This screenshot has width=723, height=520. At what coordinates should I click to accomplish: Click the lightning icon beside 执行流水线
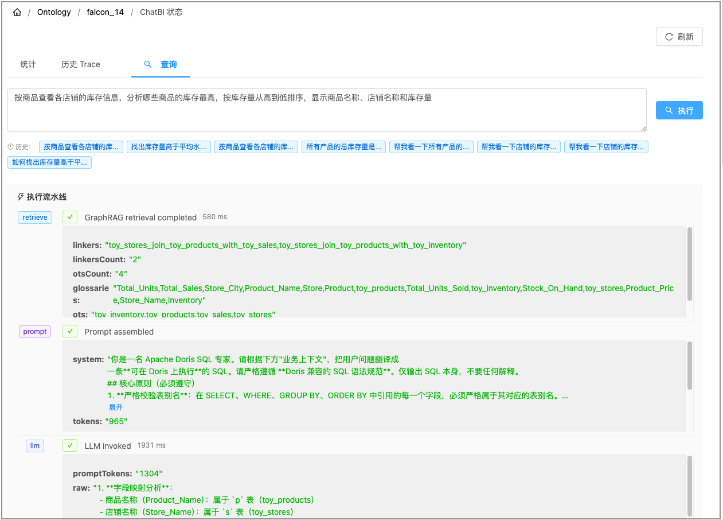point(21,197)
